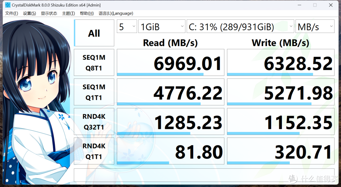341x187 pixels.
Task: Click the RND4K Q1T1 write result 320.71
Action: [281, 151]
